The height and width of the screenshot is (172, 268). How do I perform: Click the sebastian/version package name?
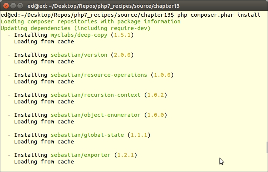pyautogui.click(x=79, y=55)
